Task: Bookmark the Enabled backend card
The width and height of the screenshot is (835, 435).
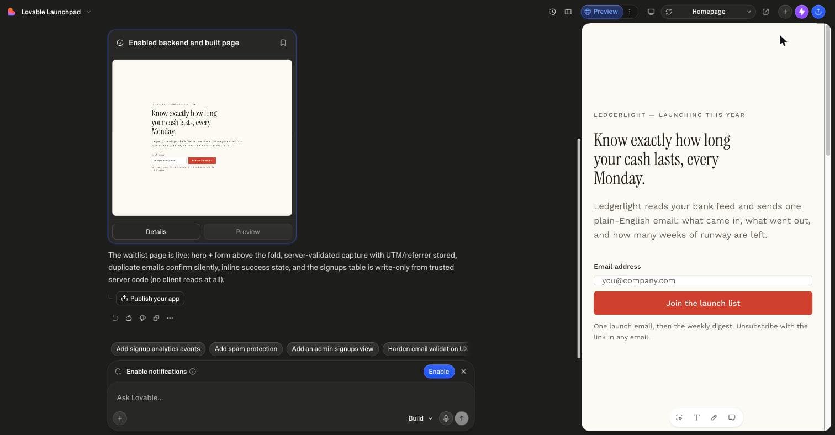Action: tap(283, 43)
